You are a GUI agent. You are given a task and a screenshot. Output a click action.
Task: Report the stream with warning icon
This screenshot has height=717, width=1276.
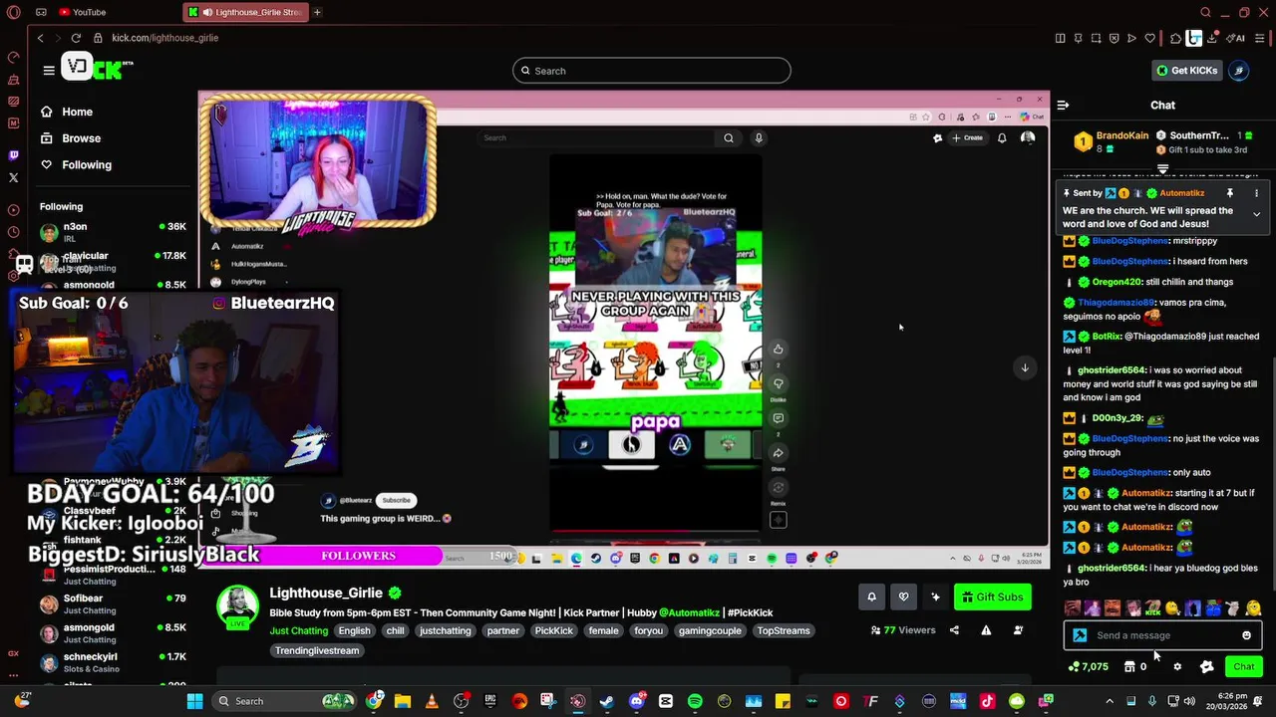tap(986, 630)
